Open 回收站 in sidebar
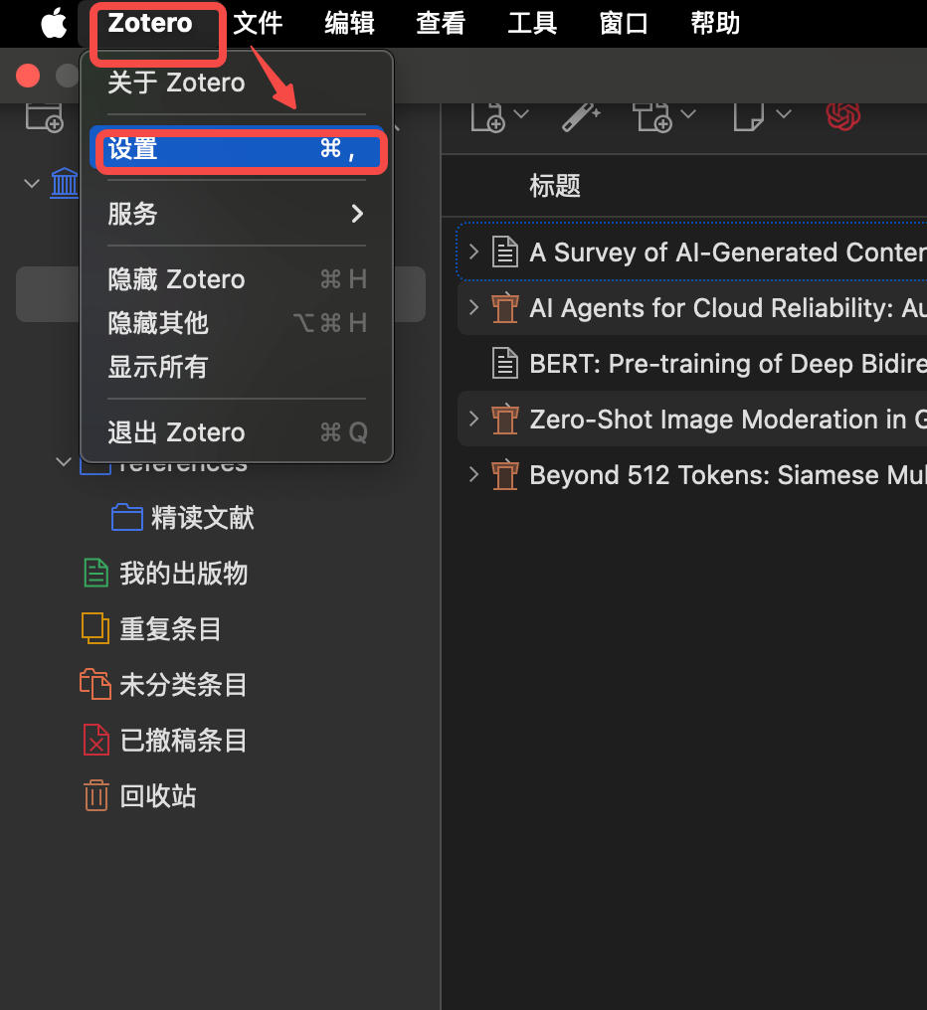 point(158,796)
